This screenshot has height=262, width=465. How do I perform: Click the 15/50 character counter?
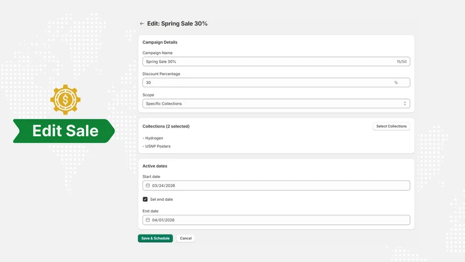pos(402,62)
